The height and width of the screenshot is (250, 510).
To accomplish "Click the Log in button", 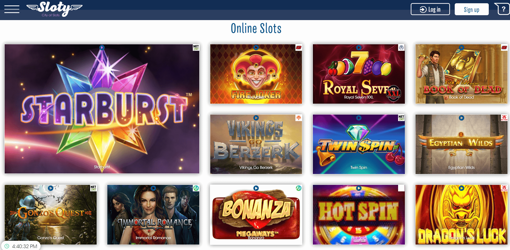I will 430,9.
